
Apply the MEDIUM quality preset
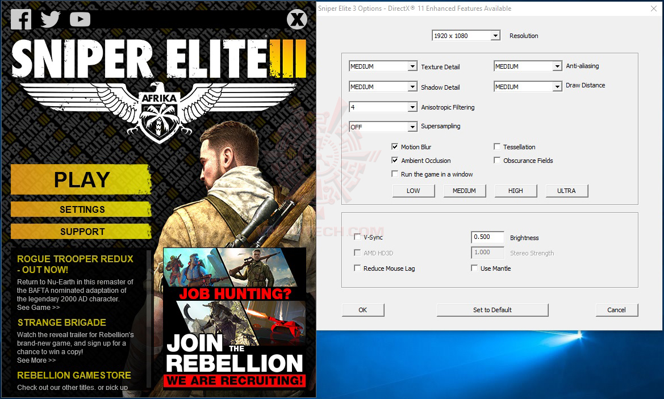point(464,191)
